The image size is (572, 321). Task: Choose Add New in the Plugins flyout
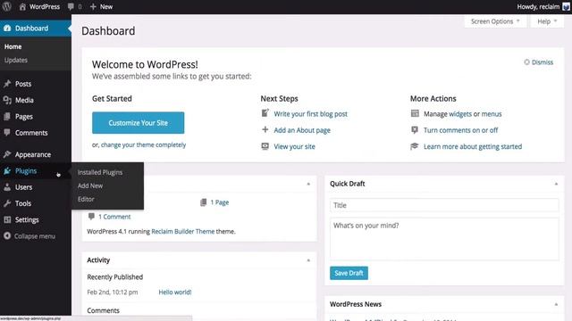pyautogui.click(x=90, y=185)
